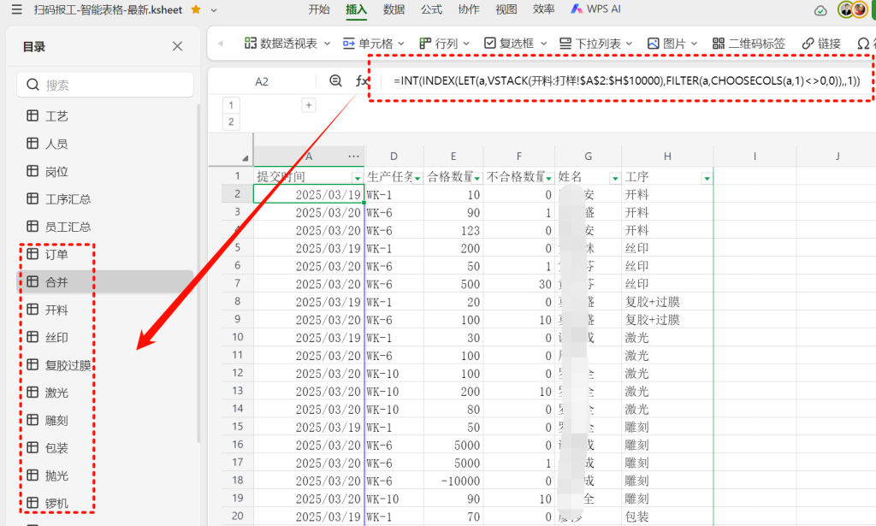This screenshot has height=526, width=876.
Task: Open 姓名 filter dropdown
Action: point(615,178)
